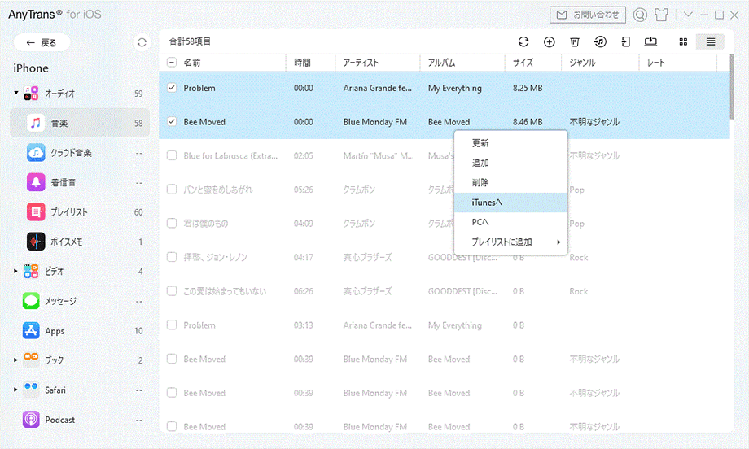Viewport: 749px width, 449px height.
Task: Click the send to device icon
Action: pos(625,42)
